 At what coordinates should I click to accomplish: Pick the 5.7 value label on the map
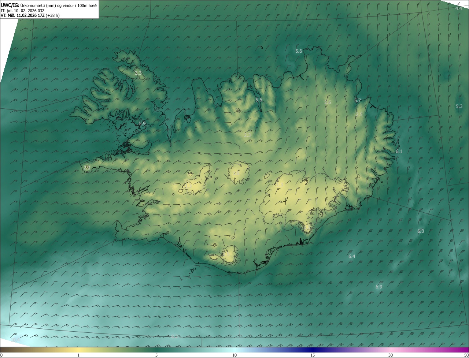[358, 100]
